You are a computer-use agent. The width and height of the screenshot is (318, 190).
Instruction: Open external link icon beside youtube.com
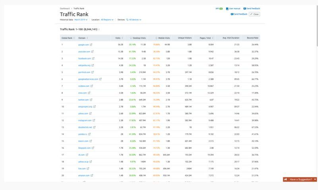[x=92, y=52]
